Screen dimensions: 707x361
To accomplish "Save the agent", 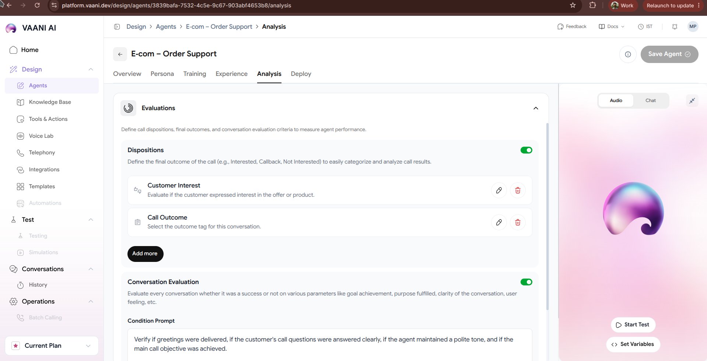I will [669, 54].
